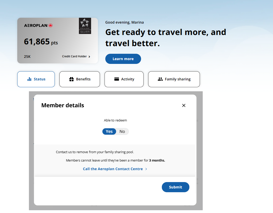This screenshot has height=213, width=273.
Task: Click the Aeroplan wordmark on the card
Action: (36, 26)
